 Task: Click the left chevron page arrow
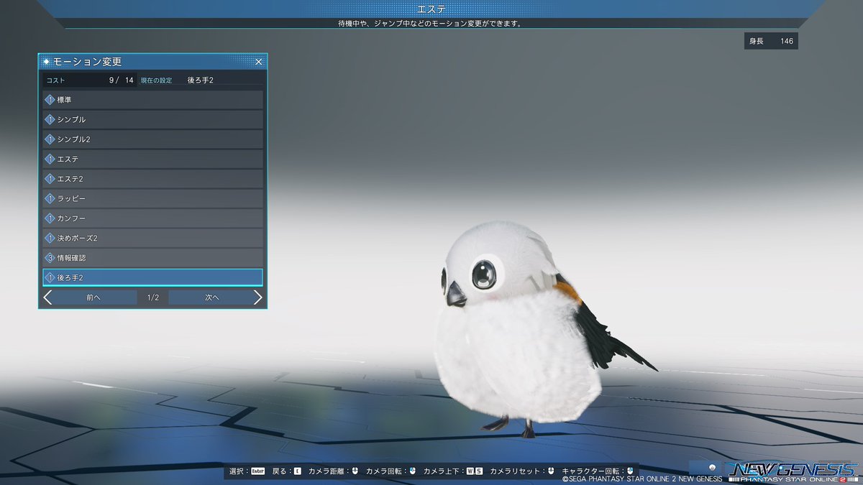click(x=47, y=297)
